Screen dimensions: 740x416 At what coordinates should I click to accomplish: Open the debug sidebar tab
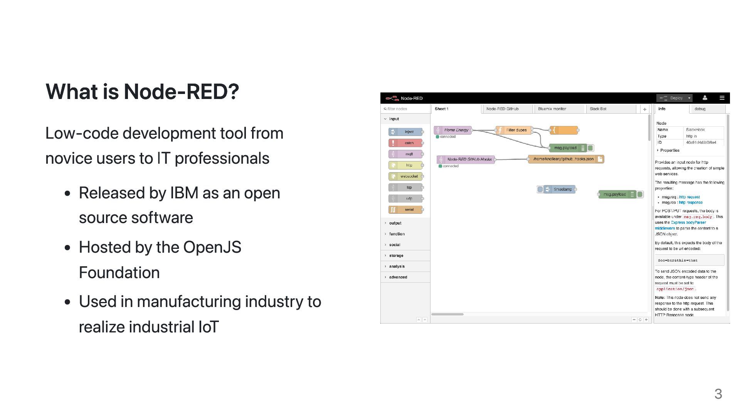point(700,109)
